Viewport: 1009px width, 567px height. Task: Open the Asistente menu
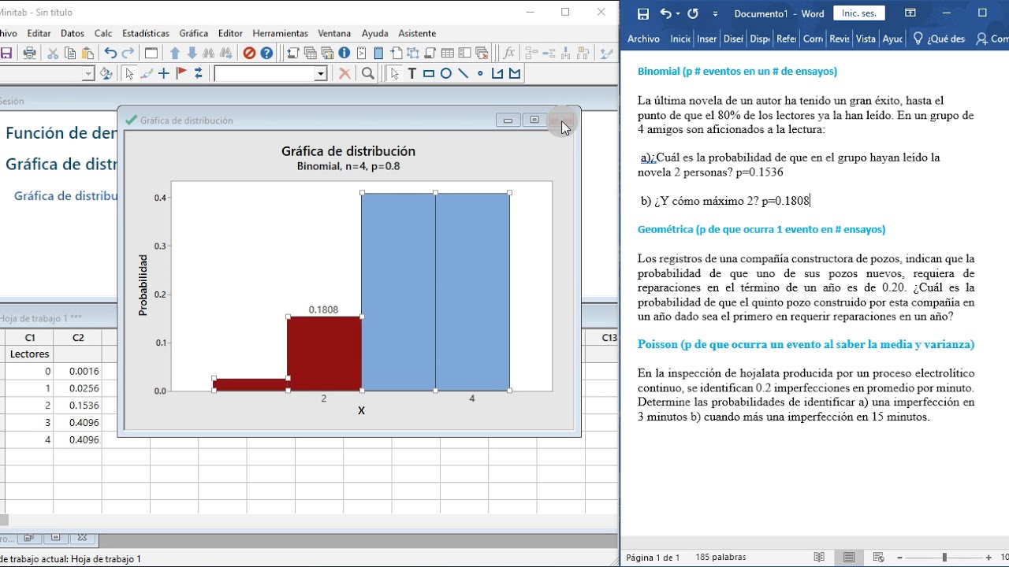tap(417, 33)
